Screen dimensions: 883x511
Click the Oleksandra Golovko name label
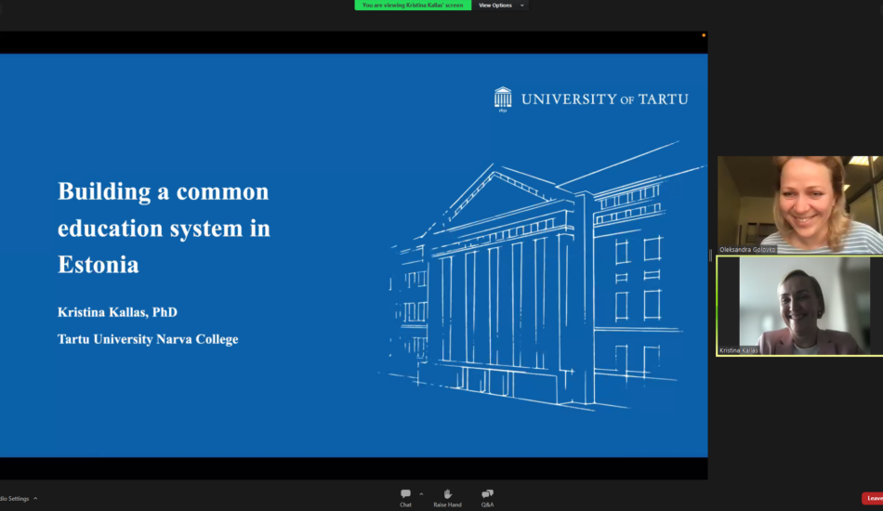pos(747,250)
